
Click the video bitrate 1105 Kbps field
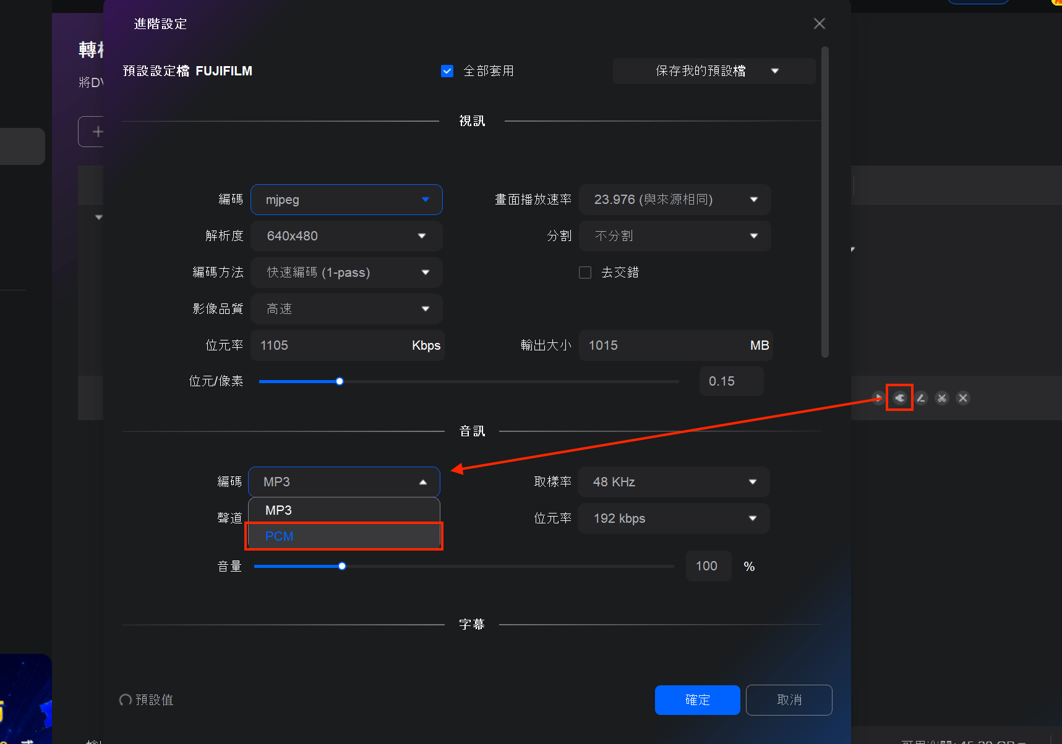[x=348, y=345]
